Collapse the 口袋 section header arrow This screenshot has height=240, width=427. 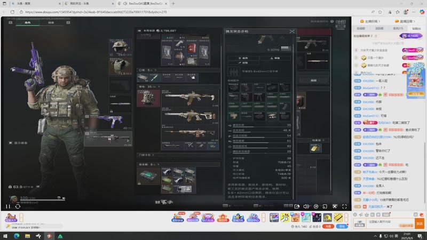click(x=155, y=70)
